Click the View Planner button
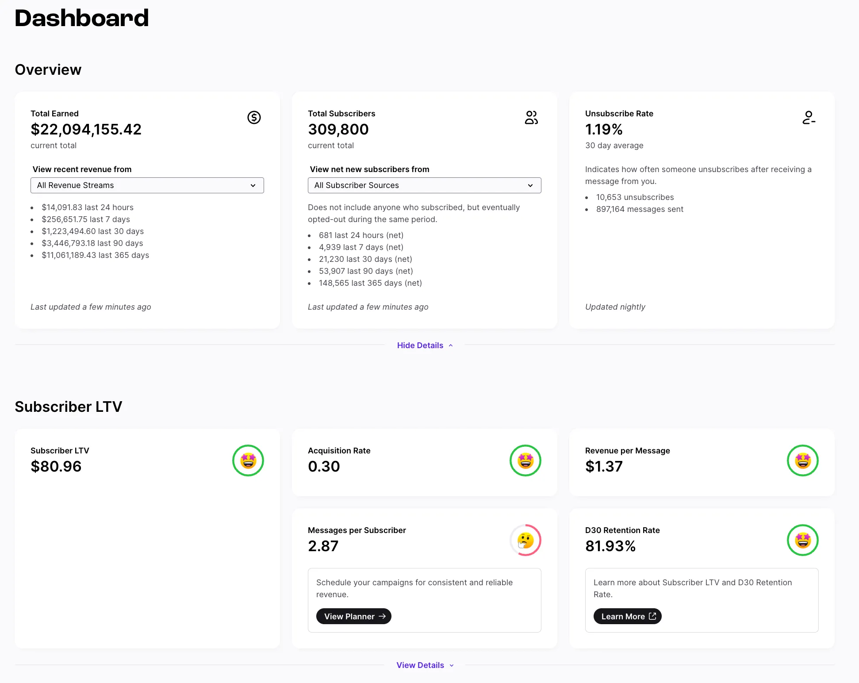The height and width of the screenshot is (683, 859). click(x=354, y=616)
